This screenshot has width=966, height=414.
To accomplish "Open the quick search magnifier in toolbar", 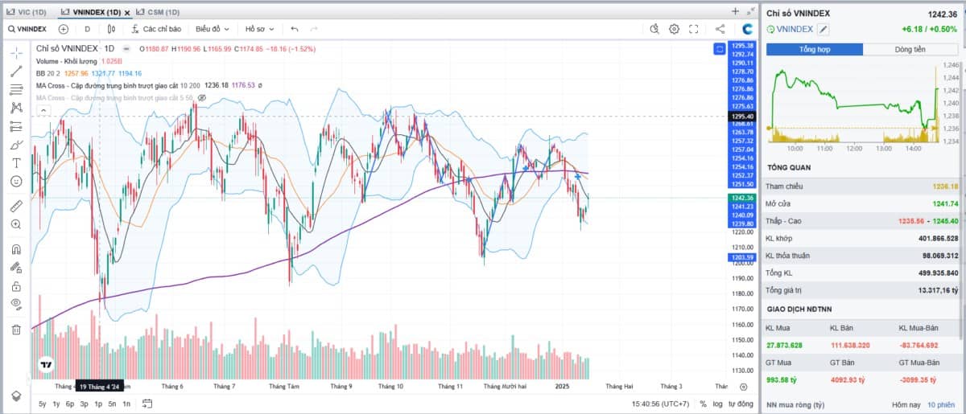I will (x=654, y=29).
